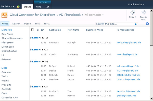The height and width of the screenshot is (101, 153).
Task: Sort by the Last Name column header
Action: [55, 30]
